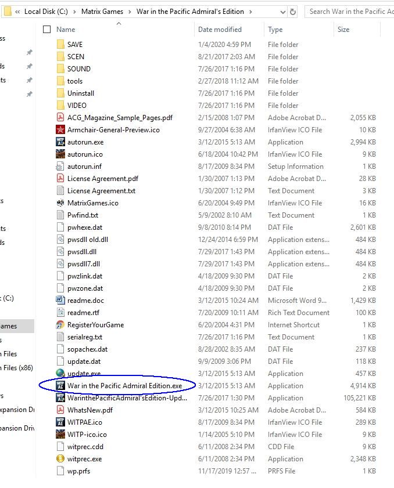The height and width of the screenshot is (488, 394).
Task: Click the Uninstall folder icon
Action: click(60, 93)
